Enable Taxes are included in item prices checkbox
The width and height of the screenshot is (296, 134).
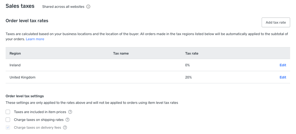tap(8, 112)
